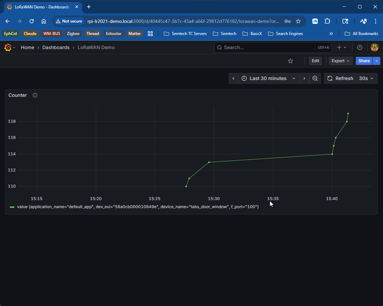Open the browser profile icon
Screen dimensions: 383x306
(363, 21)
